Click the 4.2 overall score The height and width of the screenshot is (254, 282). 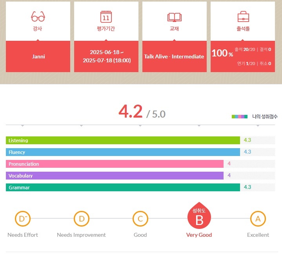[131, 112]
